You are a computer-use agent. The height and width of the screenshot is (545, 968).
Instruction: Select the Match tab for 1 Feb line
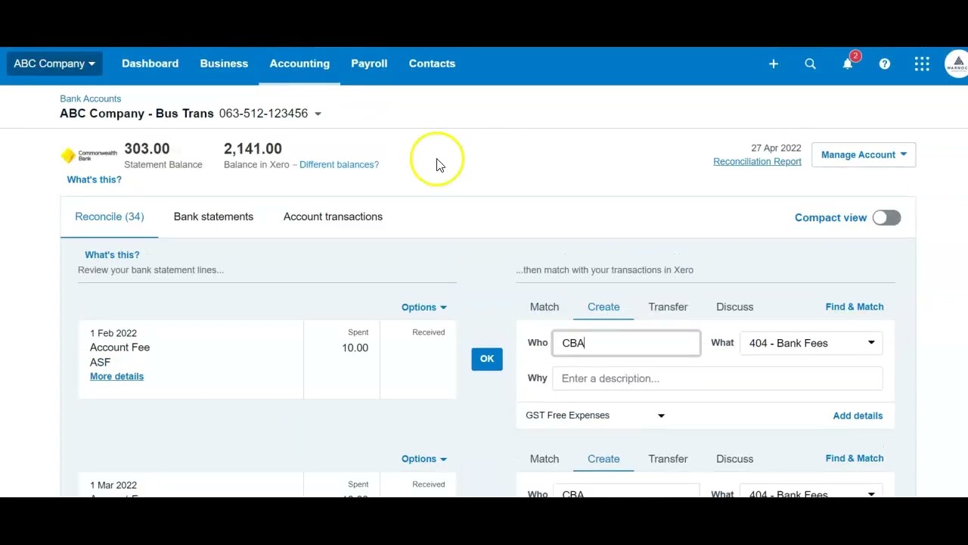[544, 307]
